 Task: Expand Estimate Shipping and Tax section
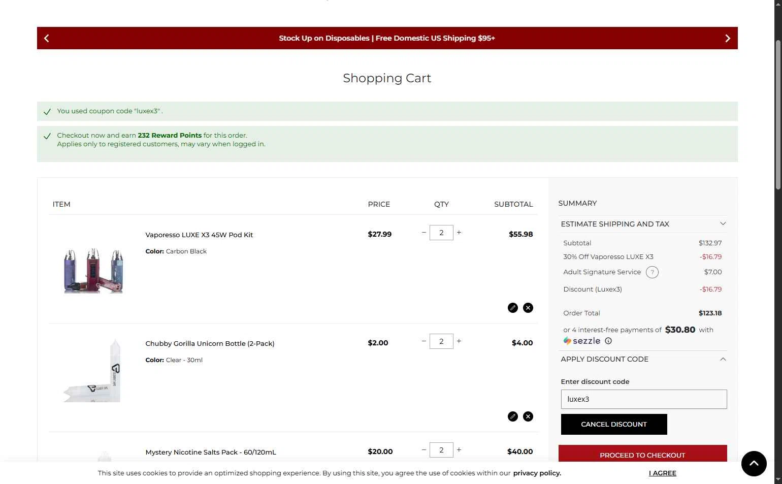(643, 224)
